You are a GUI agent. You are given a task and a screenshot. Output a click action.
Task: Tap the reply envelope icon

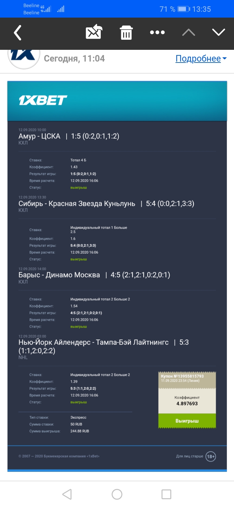94,33
